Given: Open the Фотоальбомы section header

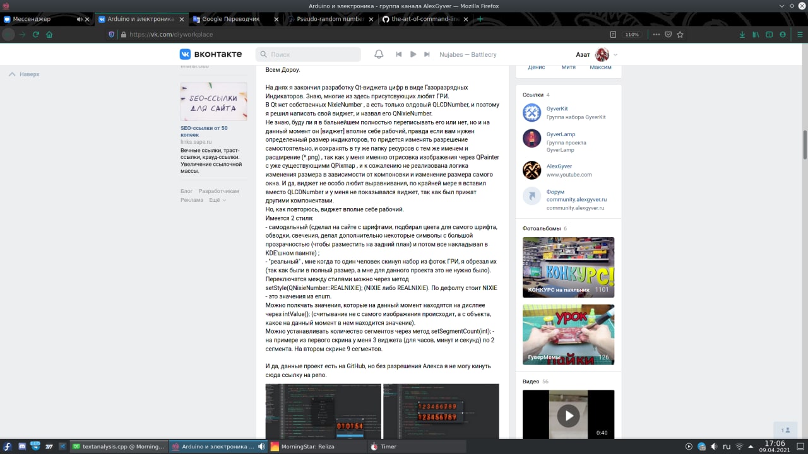Looking at the screenshot, I should (x=542, y=228).
